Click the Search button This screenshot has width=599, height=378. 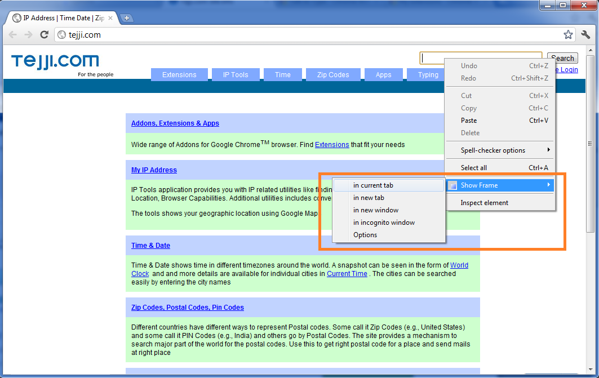pos(562,58)
